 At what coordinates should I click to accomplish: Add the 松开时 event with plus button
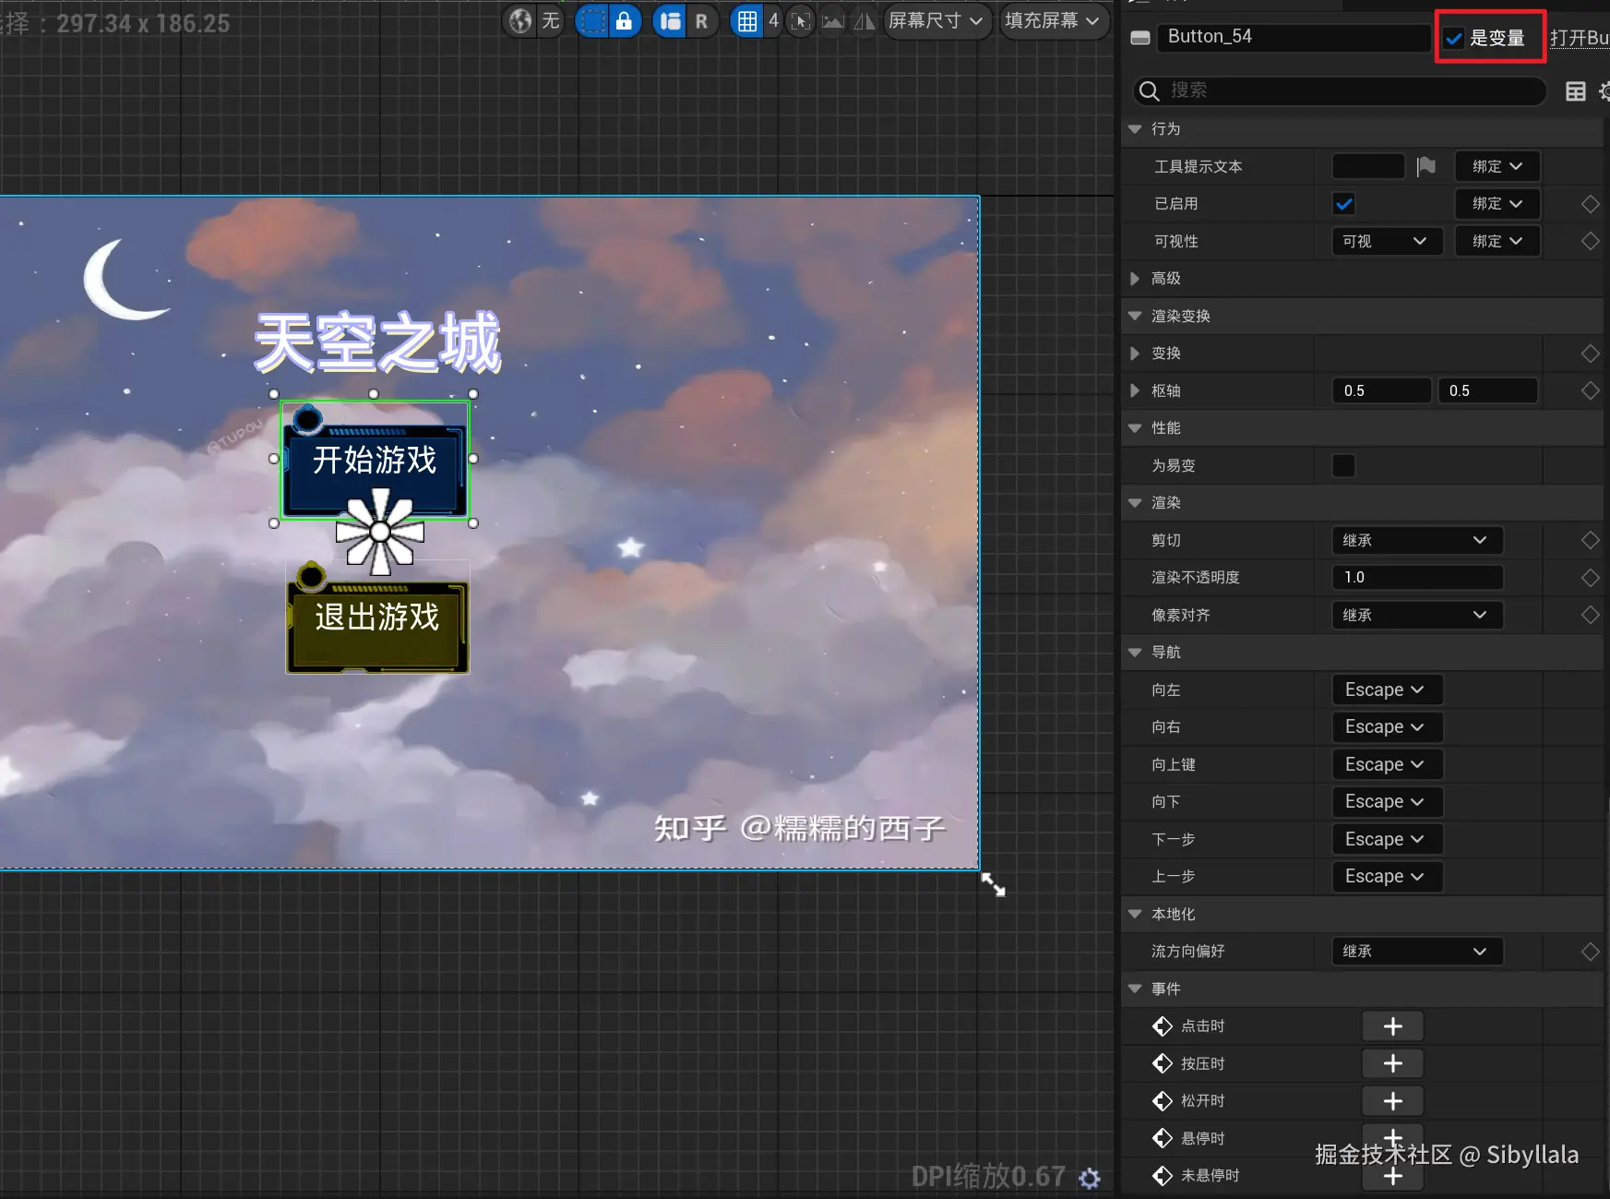pos(1393,1101)
